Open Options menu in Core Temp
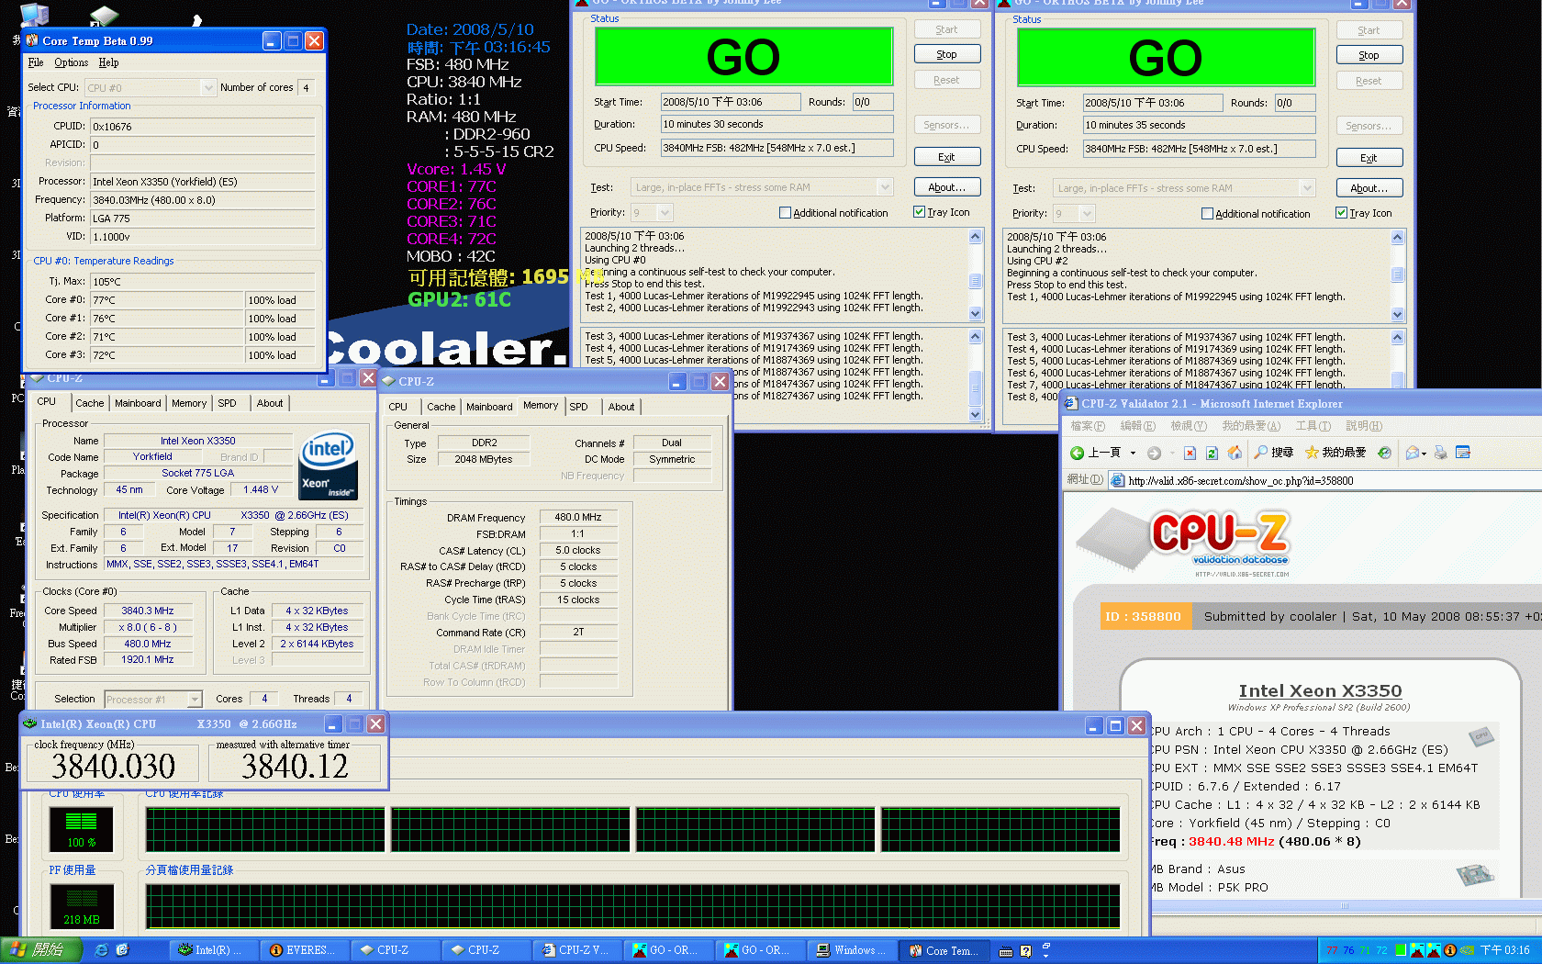Viewport: 1542px width, 964px height. (x=72, y=62)
